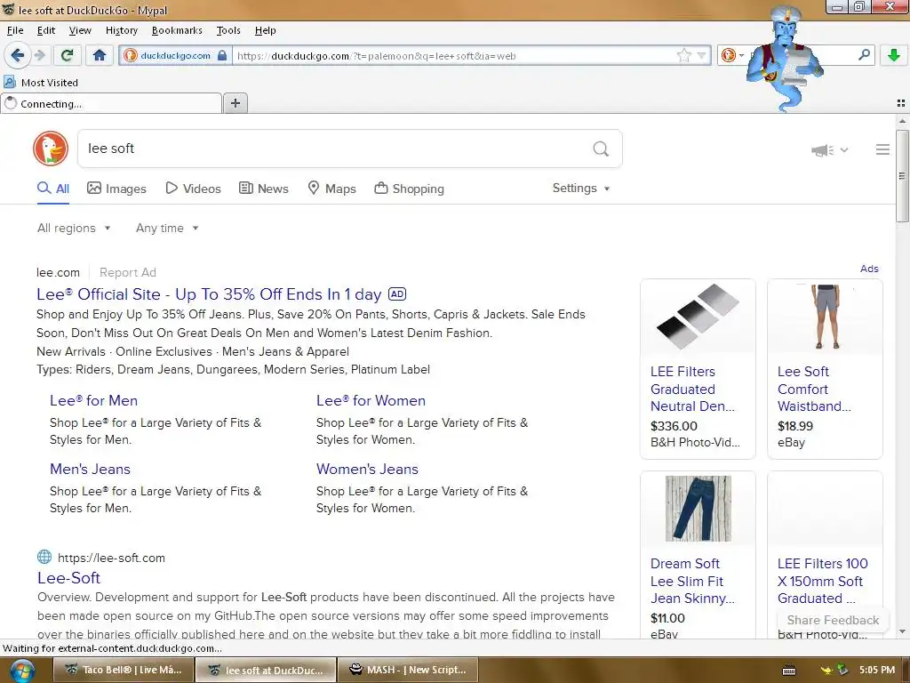Viewport: 910px width, 683px height.
Task: Switch to the Maps tab
Action: pos(331,189)
